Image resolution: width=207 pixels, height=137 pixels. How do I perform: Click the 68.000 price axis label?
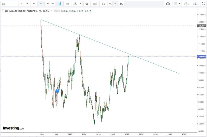click(x=202, y=131)
